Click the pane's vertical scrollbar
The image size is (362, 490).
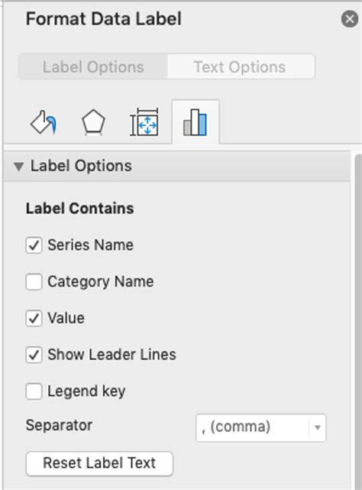pos(358,322)
